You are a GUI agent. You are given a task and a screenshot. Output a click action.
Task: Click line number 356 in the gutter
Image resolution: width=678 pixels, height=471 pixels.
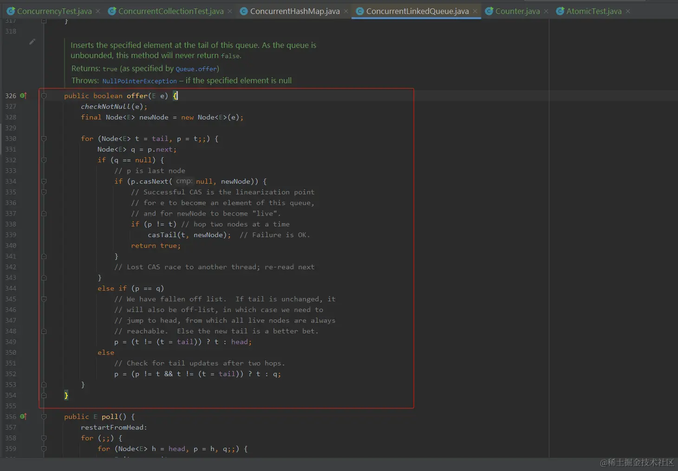coord(11,417)
